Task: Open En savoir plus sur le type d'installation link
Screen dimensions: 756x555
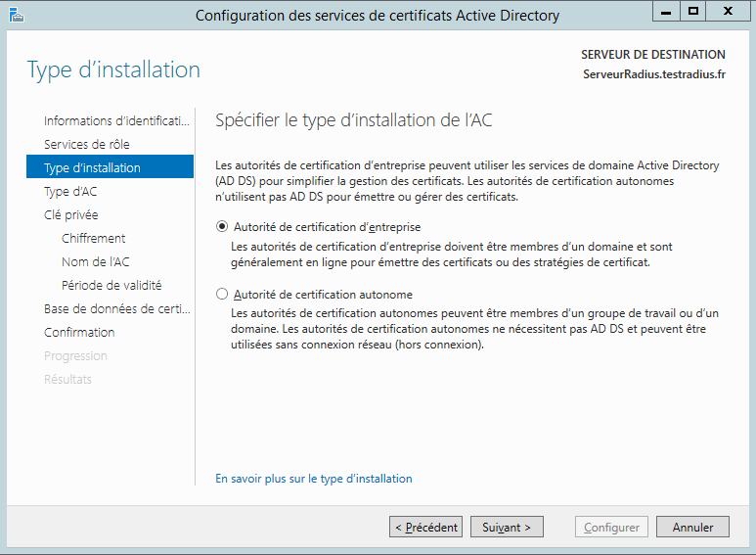Action: click(314, 480)
